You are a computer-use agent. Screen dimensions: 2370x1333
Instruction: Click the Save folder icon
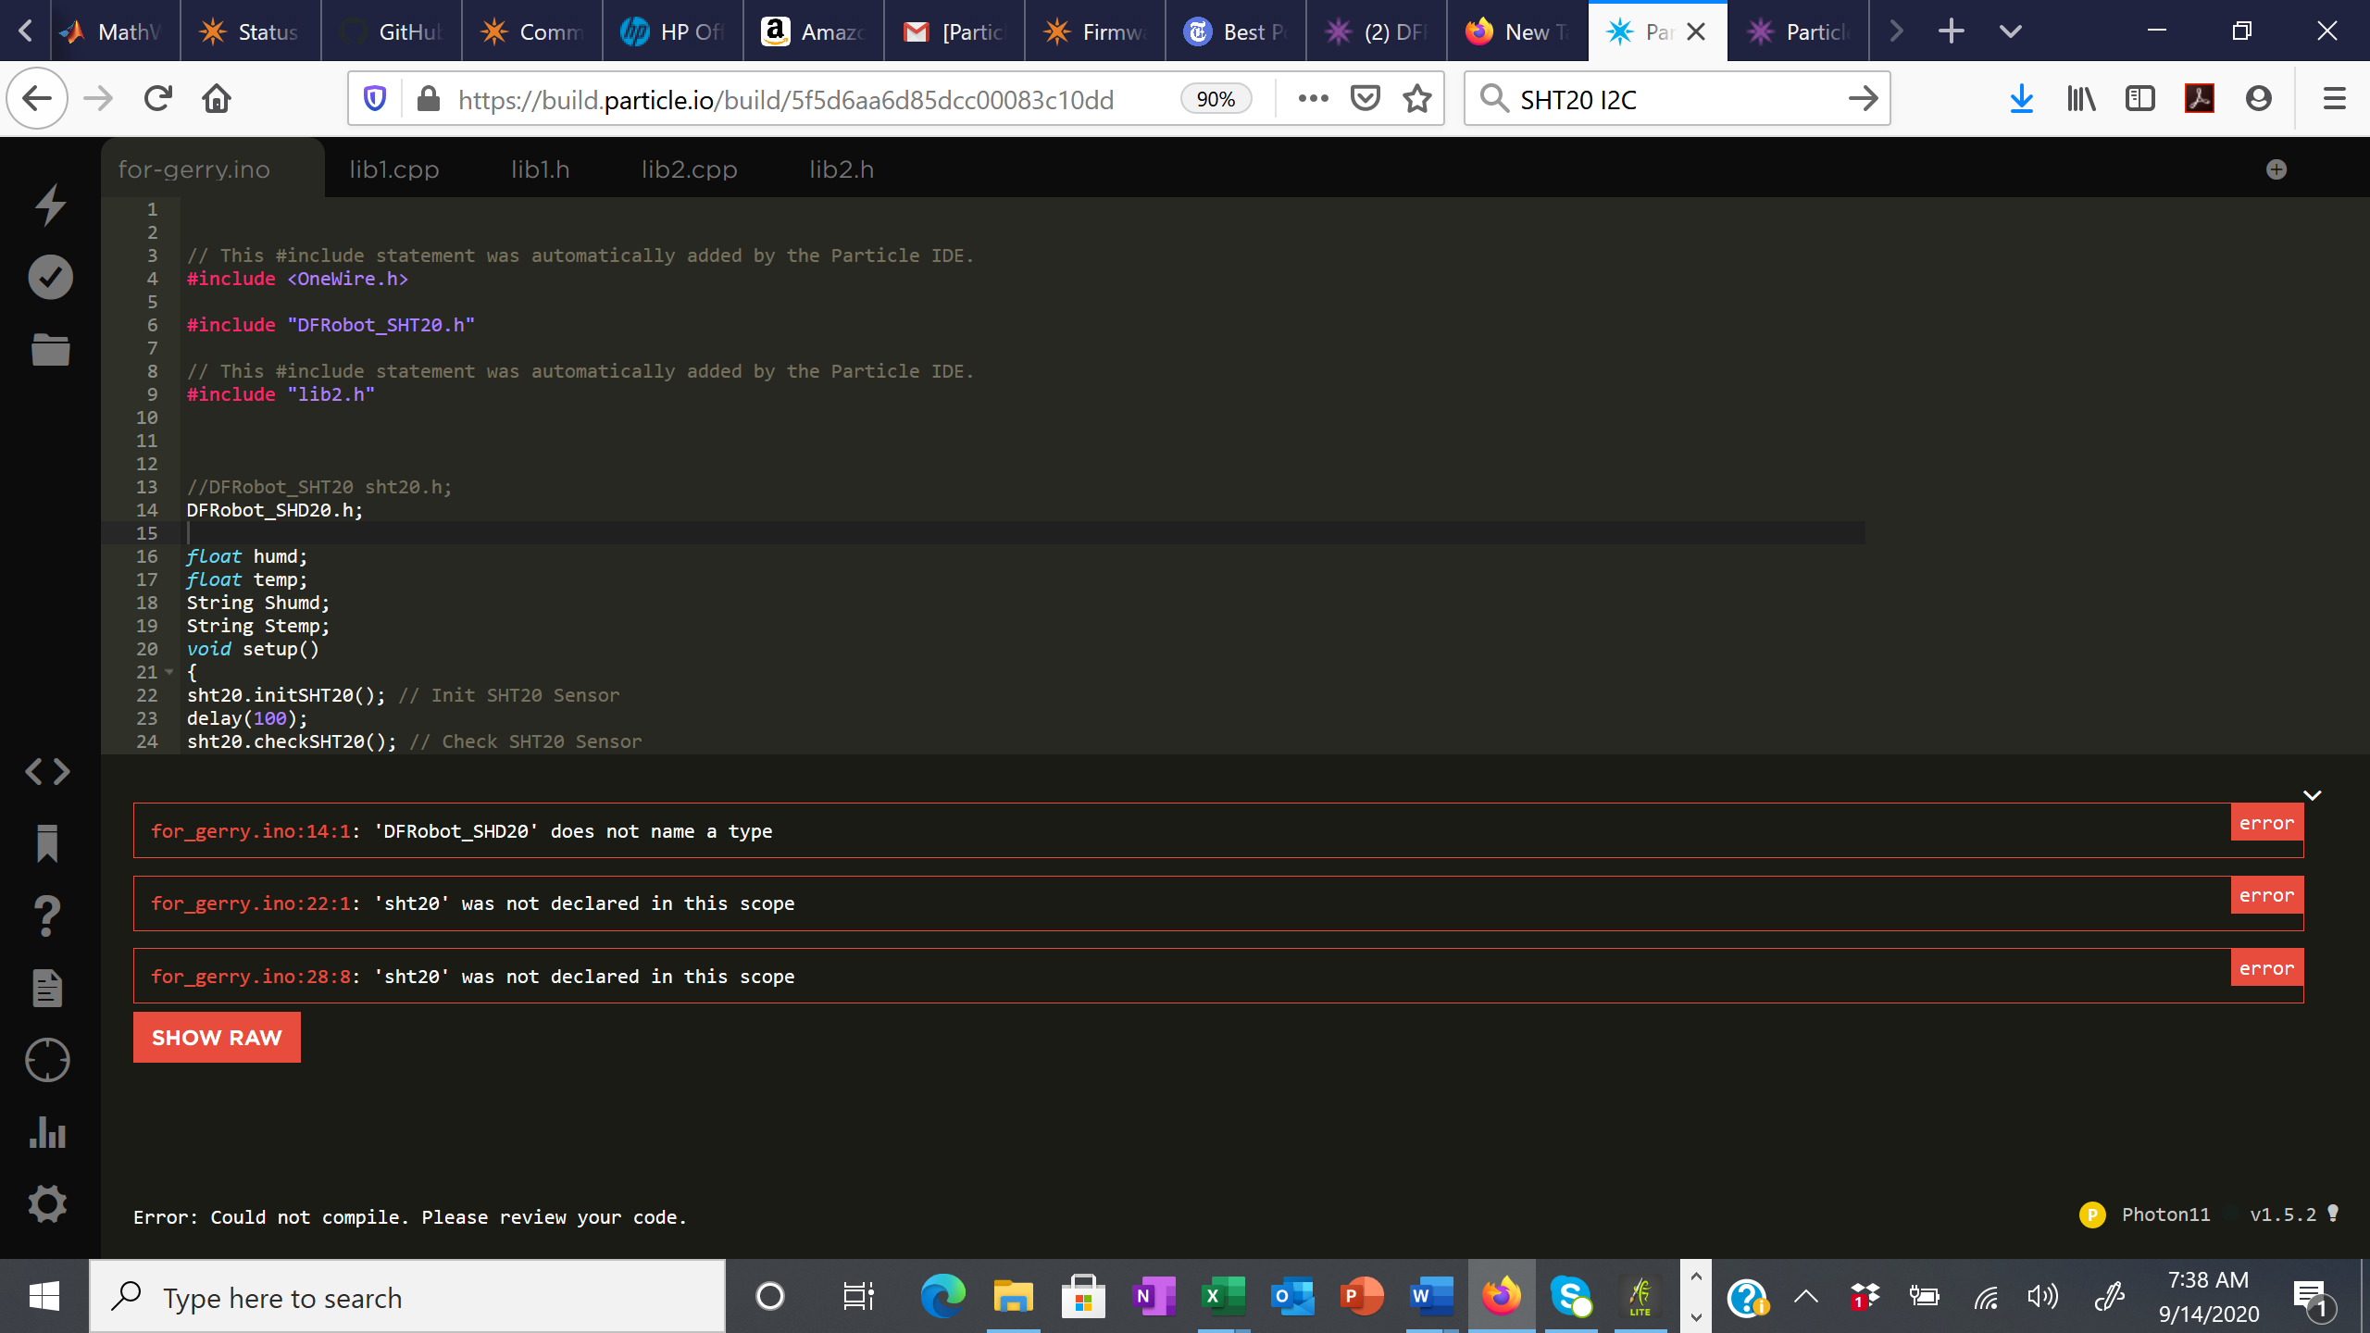tap(50, 350)
